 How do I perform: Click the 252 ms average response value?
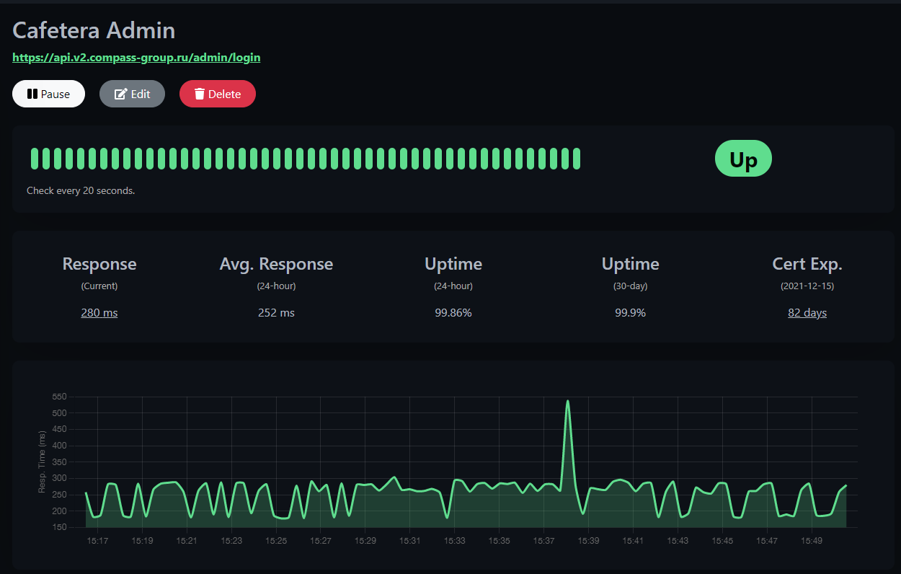pos(276,313)
